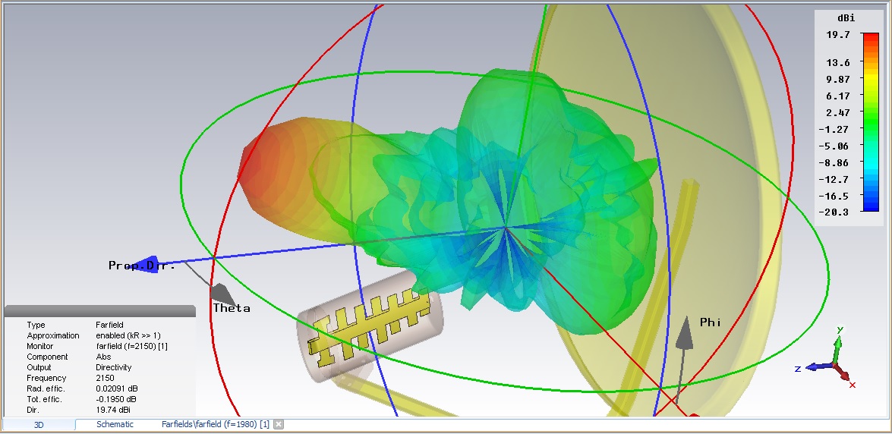Click the Type Farfield value
The image size is (892, 434).
(x=109, y=325)
